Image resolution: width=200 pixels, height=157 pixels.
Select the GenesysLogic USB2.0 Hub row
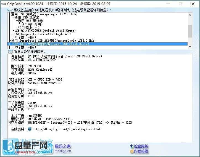coord(44,14)
